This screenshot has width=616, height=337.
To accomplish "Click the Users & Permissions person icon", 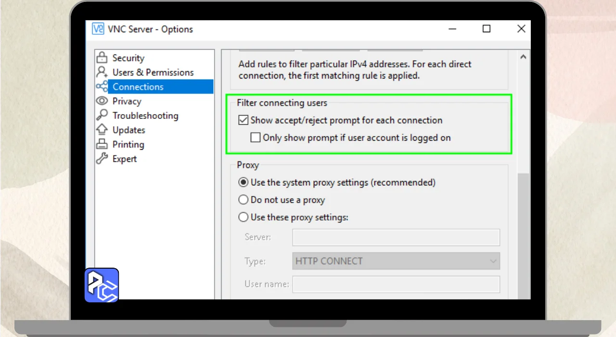I will [x=102, y=72].
